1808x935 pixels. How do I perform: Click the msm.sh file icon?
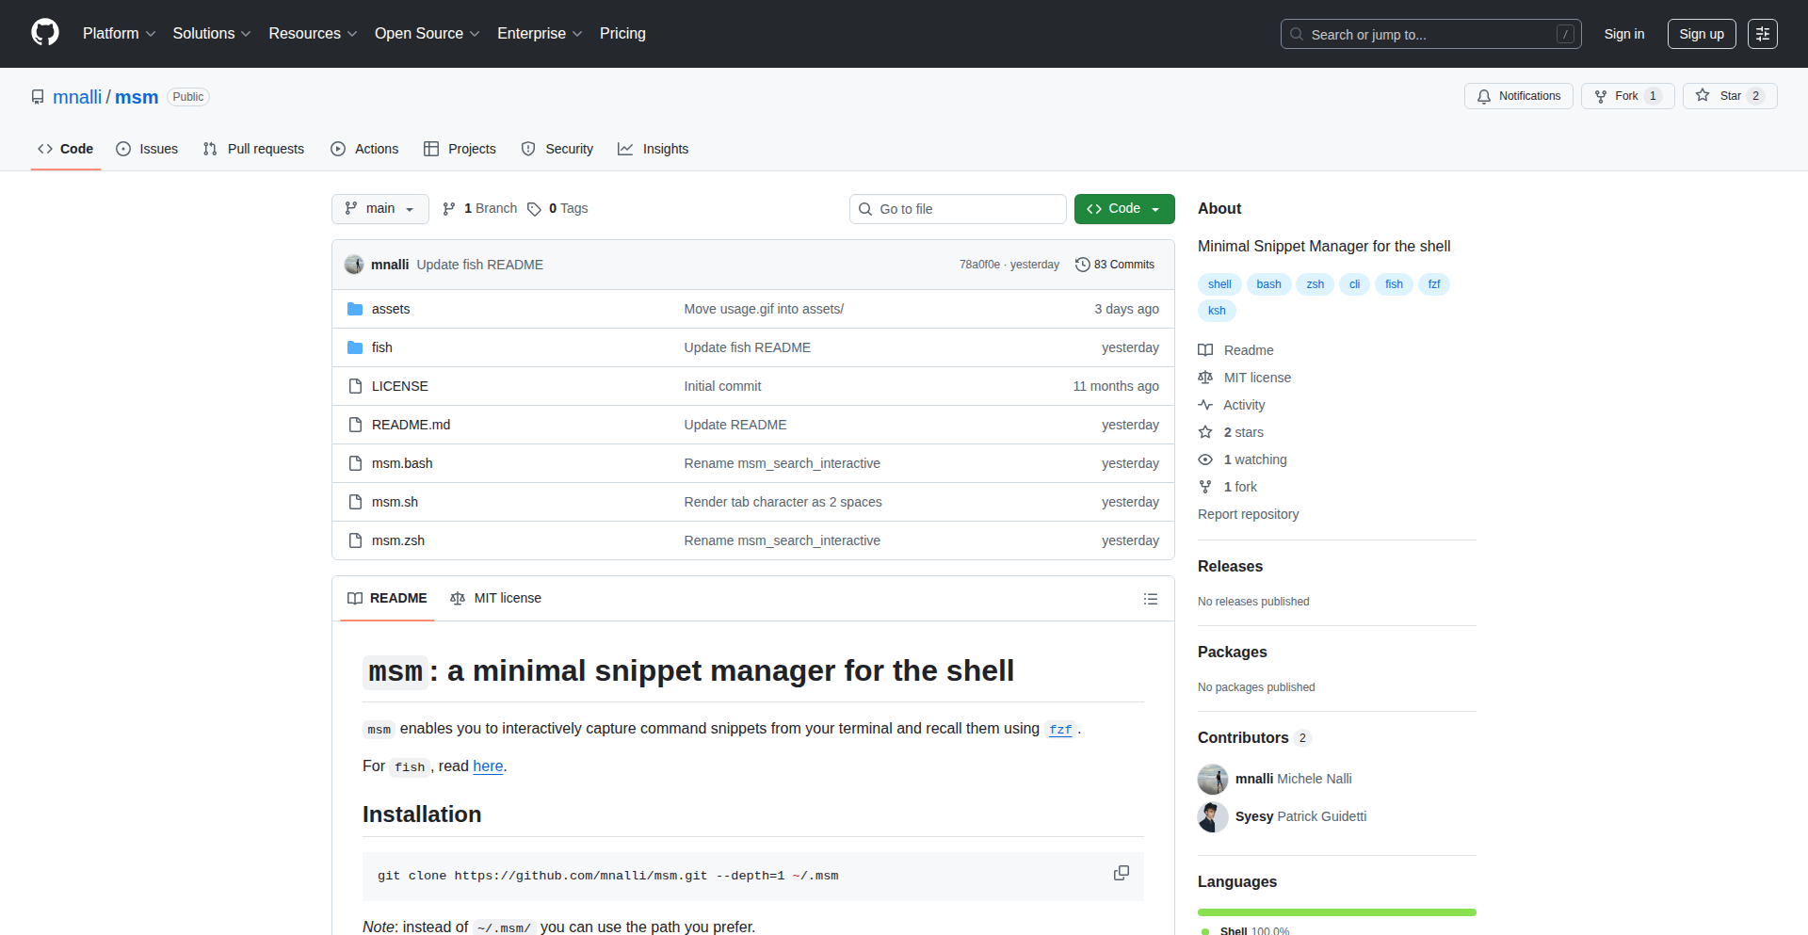(355, 502)
